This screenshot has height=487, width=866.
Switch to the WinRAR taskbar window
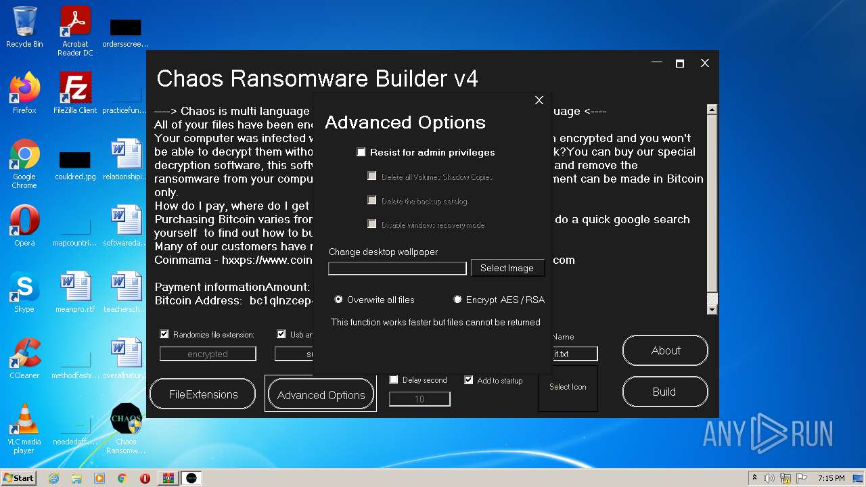(x=167, y=478)
